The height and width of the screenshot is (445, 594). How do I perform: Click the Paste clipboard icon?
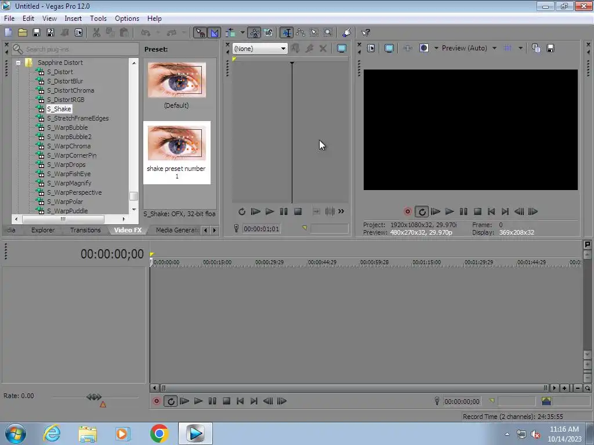tap(124, 33)
